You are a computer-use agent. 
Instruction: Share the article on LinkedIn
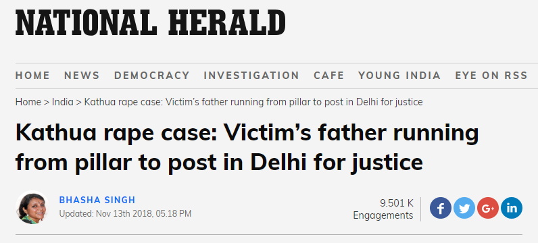point(512,208)
